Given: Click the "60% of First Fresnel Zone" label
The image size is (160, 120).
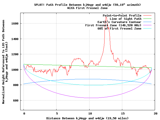Looking at the screenshot, I should 119,28.
